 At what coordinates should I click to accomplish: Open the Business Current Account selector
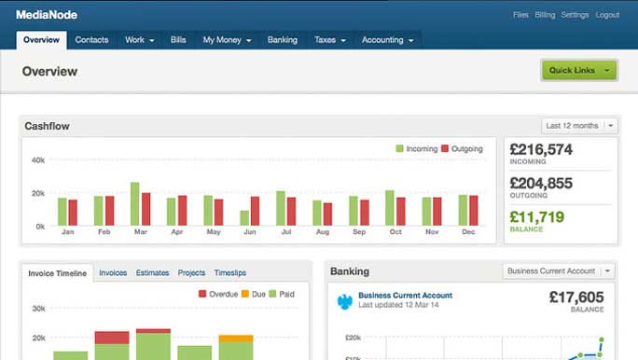pos(559,270)
